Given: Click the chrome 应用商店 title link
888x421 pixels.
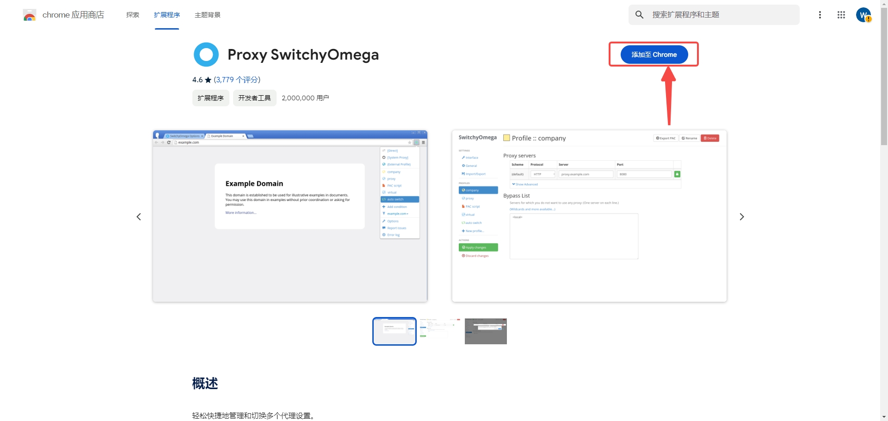Looking at the screenshot, I should point(73,15).
